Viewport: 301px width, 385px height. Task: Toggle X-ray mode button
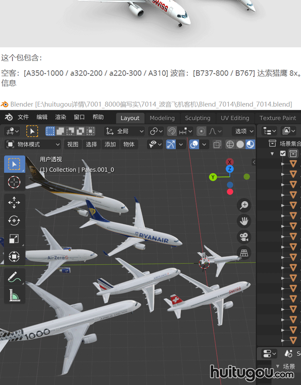[217, 144]
